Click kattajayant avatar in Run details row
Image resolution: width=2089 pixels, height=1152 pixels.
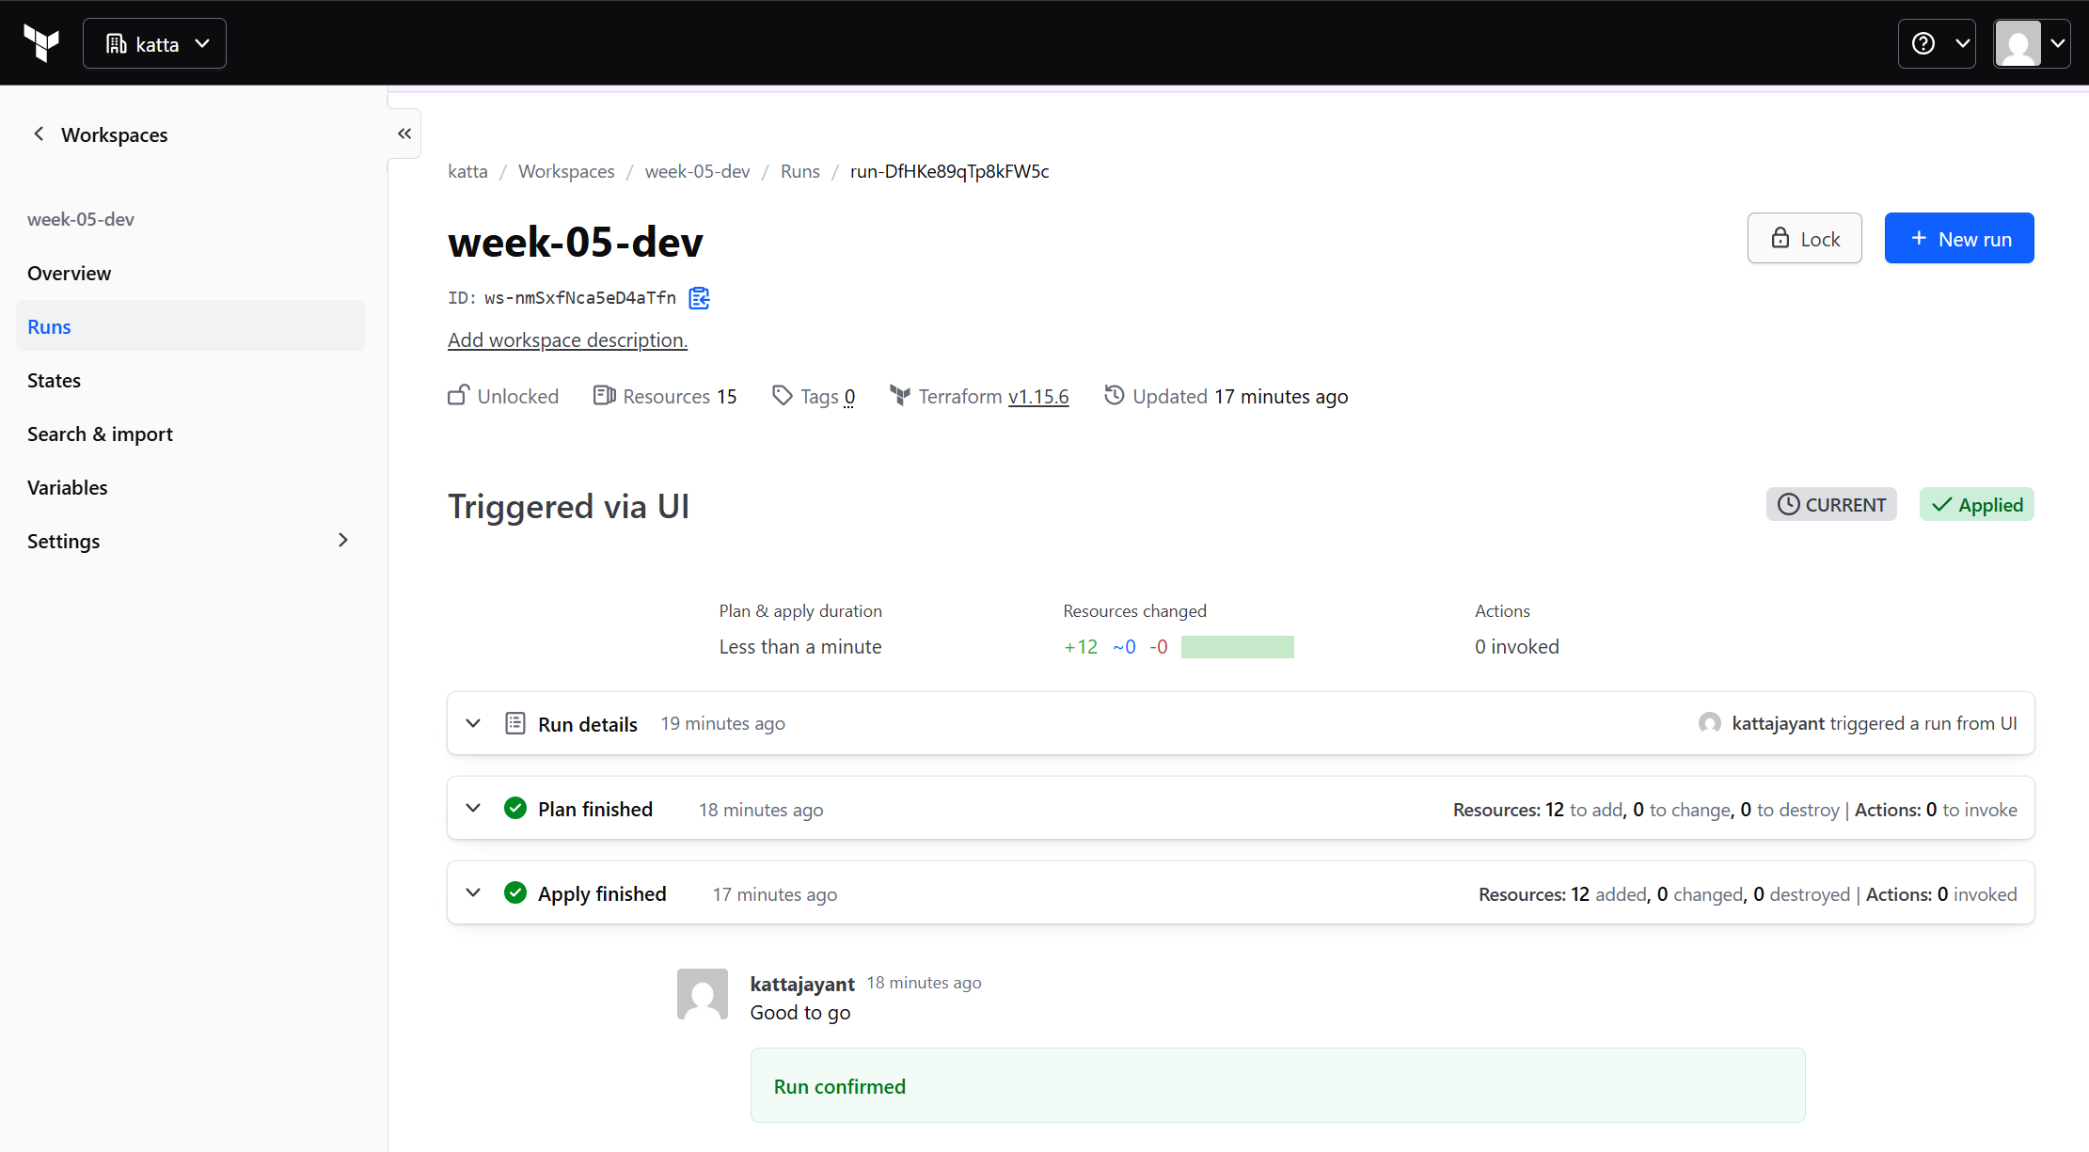(x=1710, y=723)
